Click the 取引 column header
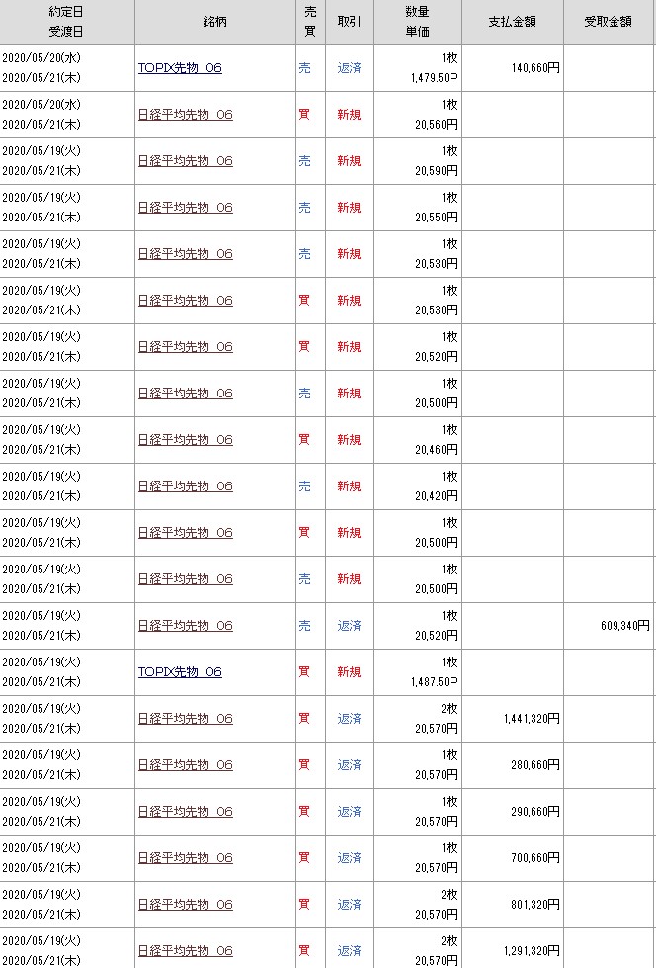This screenshot has height=968, width=656. pos(349,22)
